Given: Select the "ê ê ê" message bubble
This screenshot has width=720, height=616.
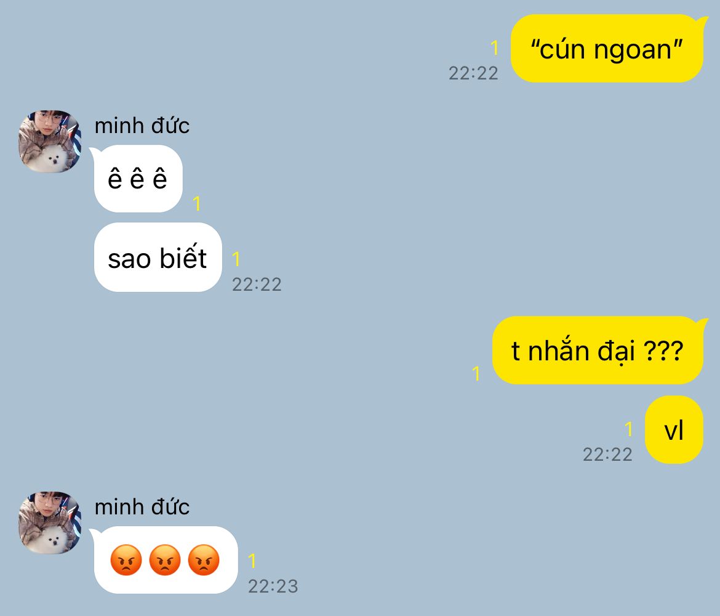Looking at the screenshot, I should (138, 179).
